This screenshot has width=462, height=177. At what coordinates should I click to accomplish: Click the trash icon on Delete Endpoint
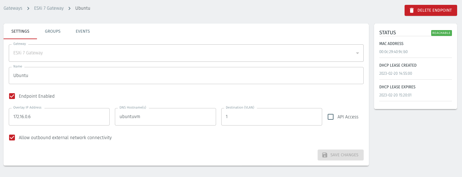pyautogui.click(x=412, y=10)
